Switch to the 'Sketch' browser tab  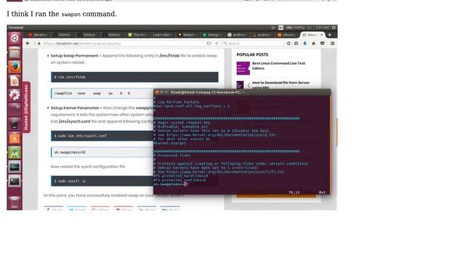point(187,35)
